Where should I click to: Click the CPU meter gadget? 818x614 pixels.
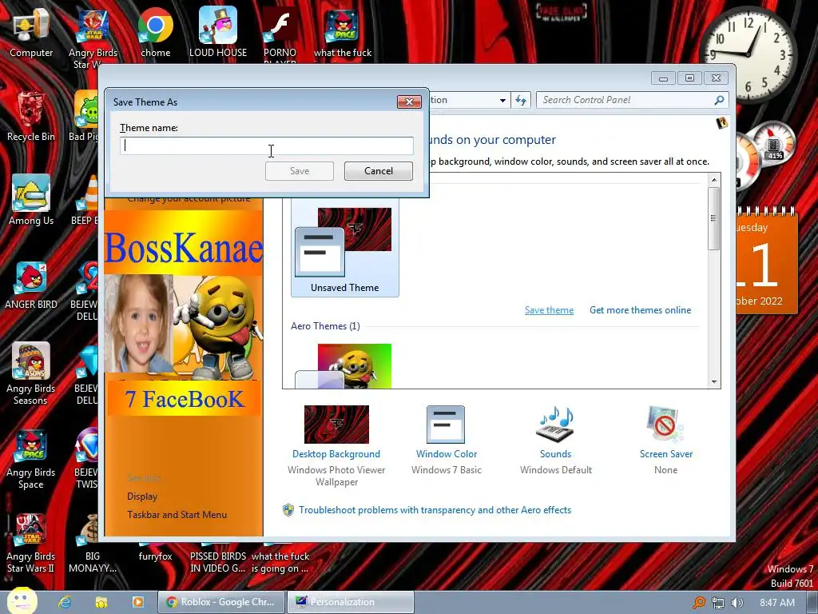(x=766, y=154)
